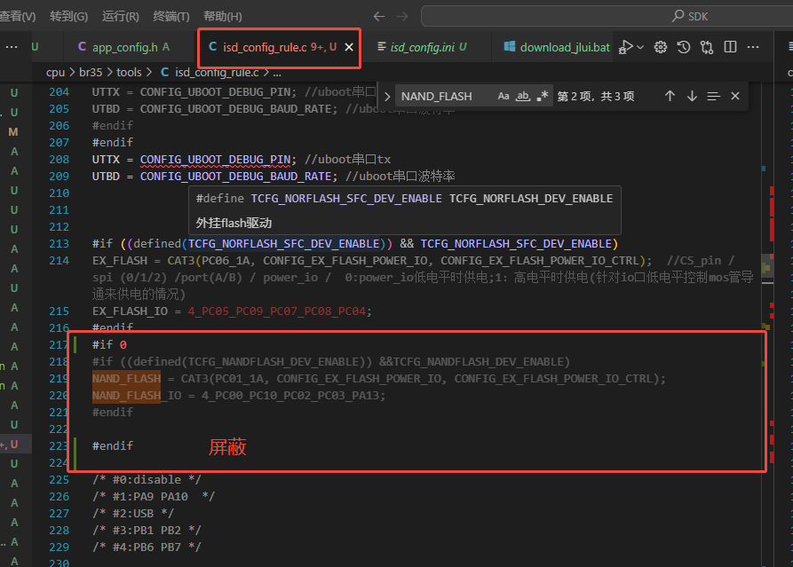Screen dimensions: 793x567
Task: Navigate back with the left arrow
Action: (x=379, y=16)
